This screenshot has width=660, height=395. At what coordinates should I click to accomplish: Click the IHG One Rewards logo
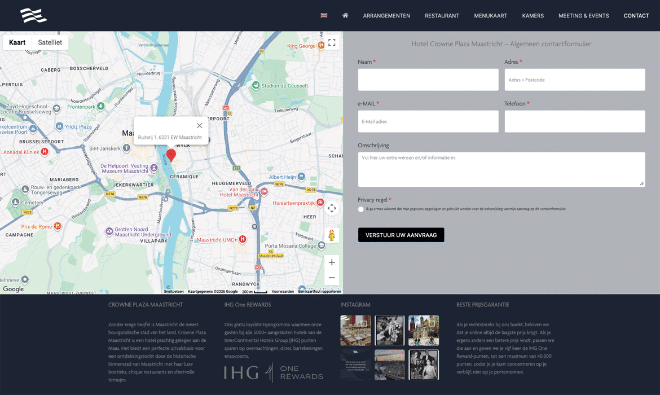[x=274, y=372]
